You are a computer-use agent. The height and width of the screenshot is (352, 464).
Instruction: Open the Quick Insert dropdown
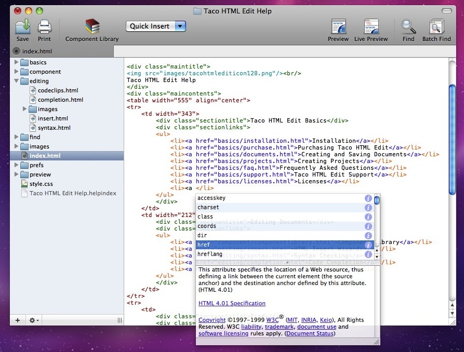[x=156, y=26]
